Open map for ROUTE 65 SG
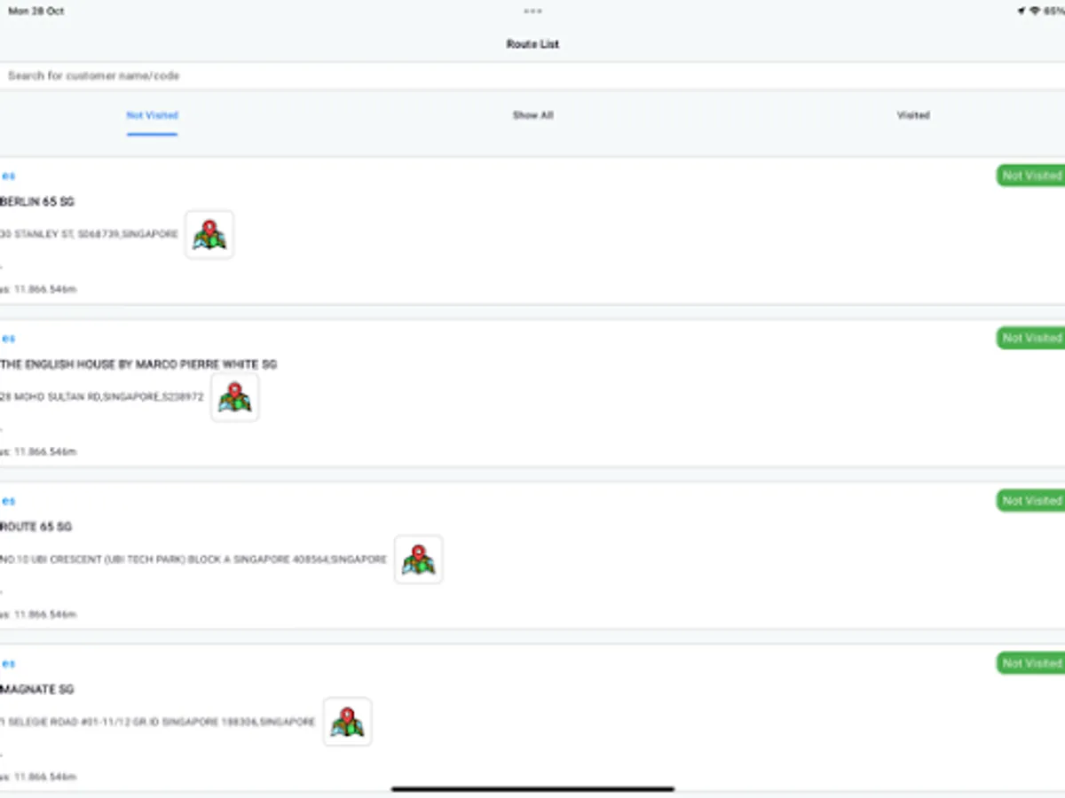Viewport: 1065px width, 798px height. (418, 559)
